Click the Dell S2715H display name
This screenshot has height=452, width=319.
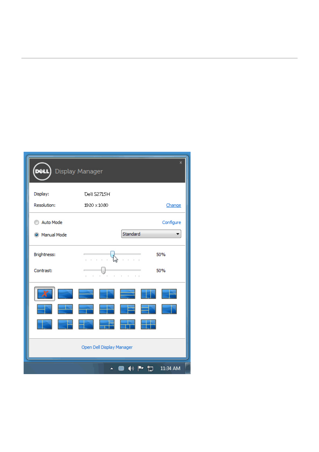(97, 194)
